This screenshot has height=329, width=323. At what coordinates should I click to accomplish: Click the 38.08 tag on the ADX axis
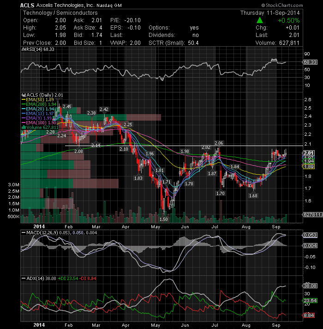pos(310,286)
